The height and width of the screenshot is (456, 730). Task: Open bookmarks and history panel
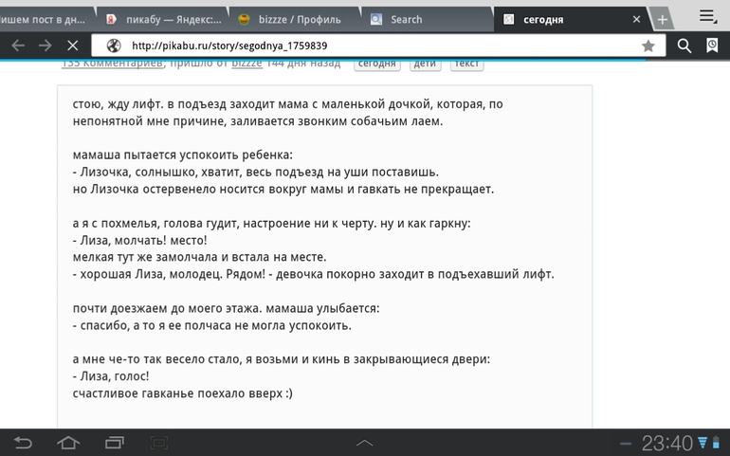click(x=712, y=46)
